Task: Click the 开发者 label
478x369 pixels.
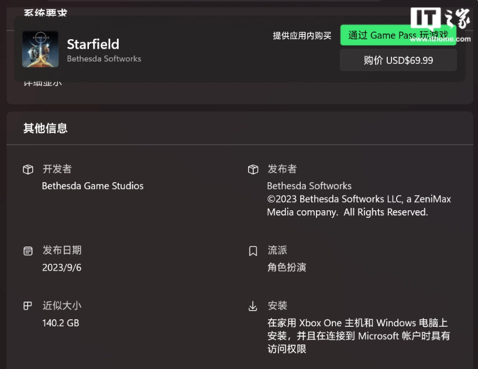Action: coord(57,169)
